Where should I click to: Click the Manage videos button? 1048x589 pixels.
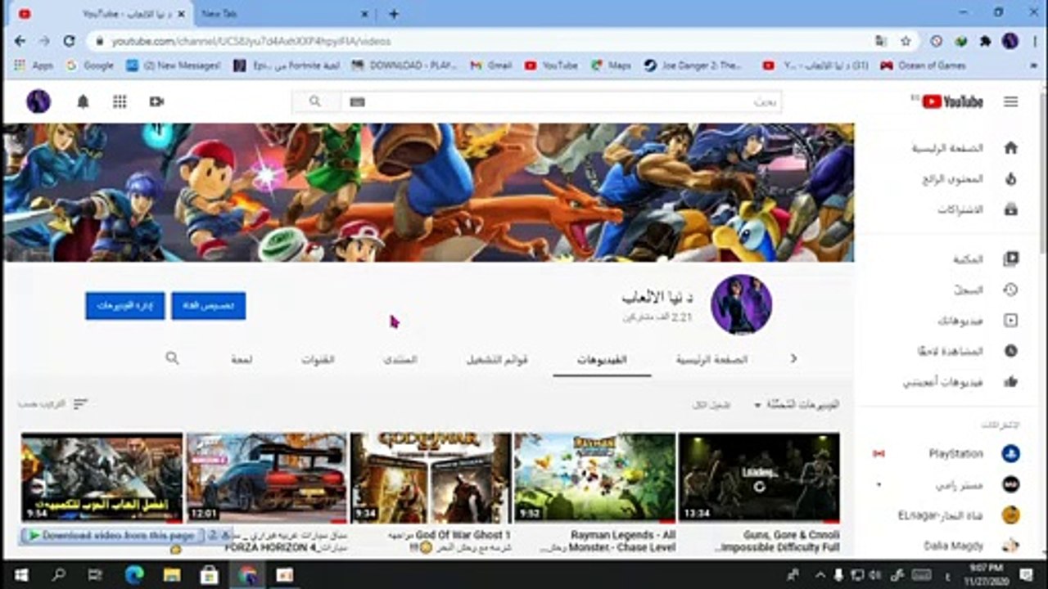124,306
